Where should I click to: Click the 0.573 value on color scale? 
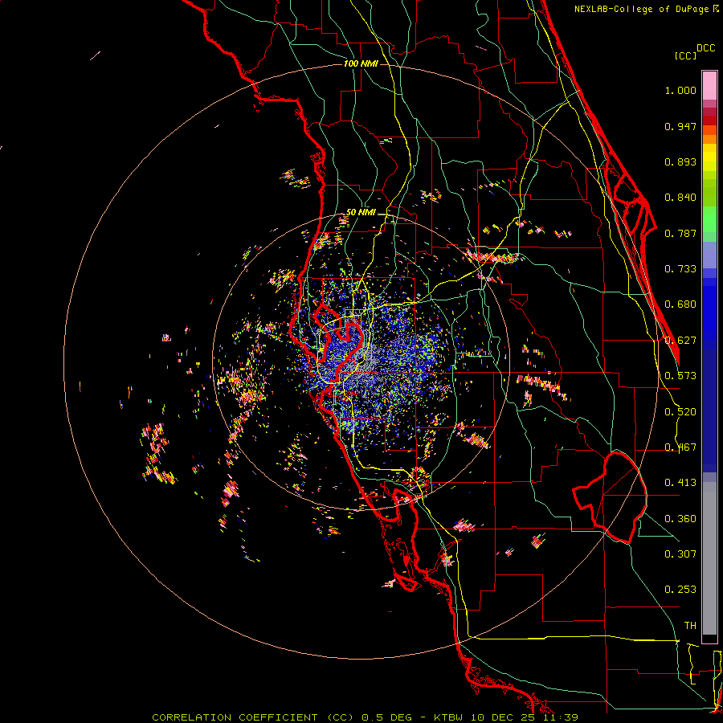[680, 376]
